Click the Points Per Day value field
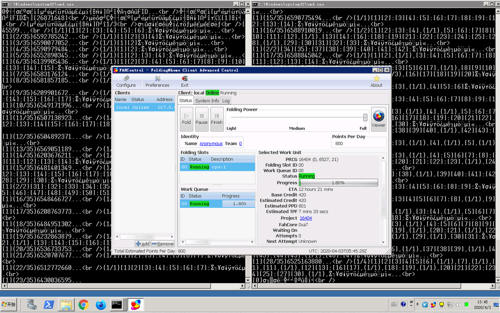500x313 pixels. (359, 144)
